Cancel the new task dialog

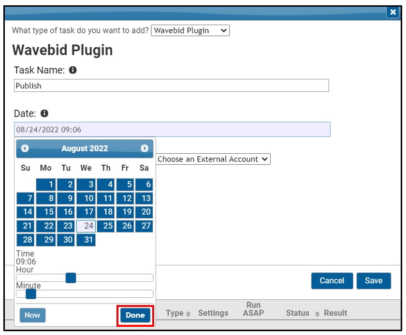click(332, 281)
